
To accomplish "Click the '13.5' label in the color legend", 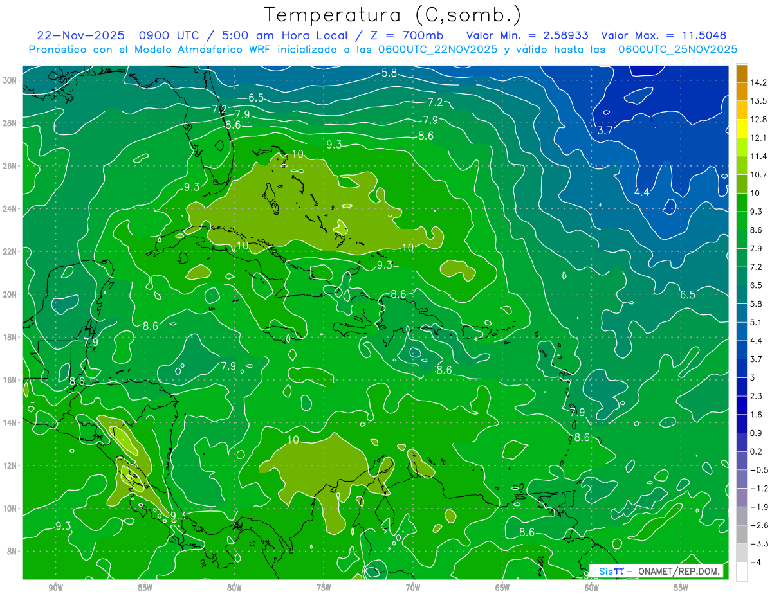I will [x=758, y=101].
